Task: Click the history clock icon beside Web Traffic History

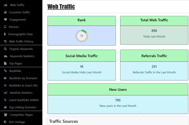Action: pyautogui.click(x=5, y=41)
